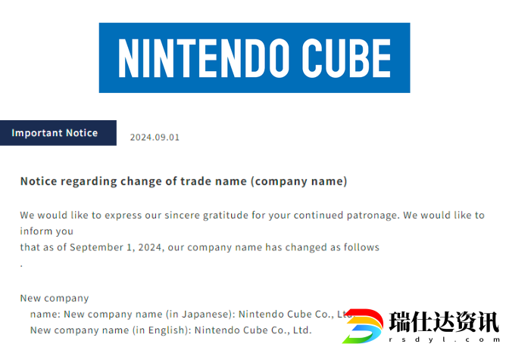Screen dimensions: 506x347
Task: Click the 'New company' label
Action: pos(55,298)
